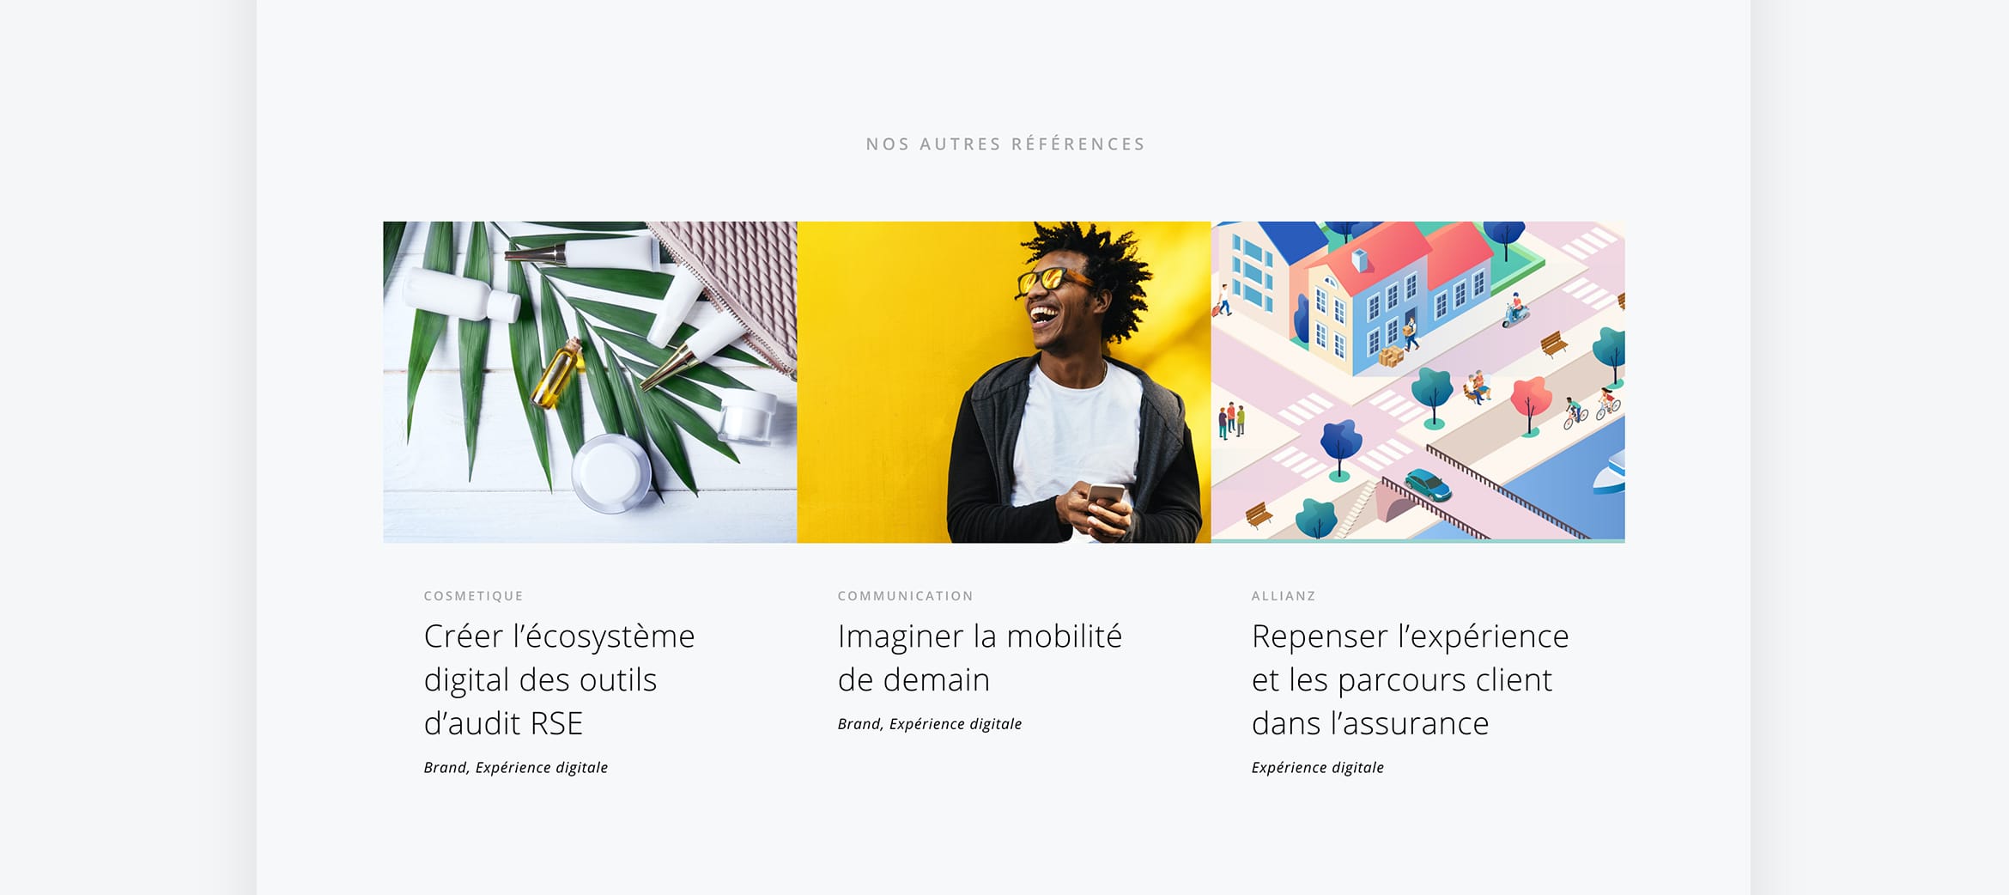The image size is (2009, 895).
Task: Click the COSMETIQUE category label
Action: 473,596
